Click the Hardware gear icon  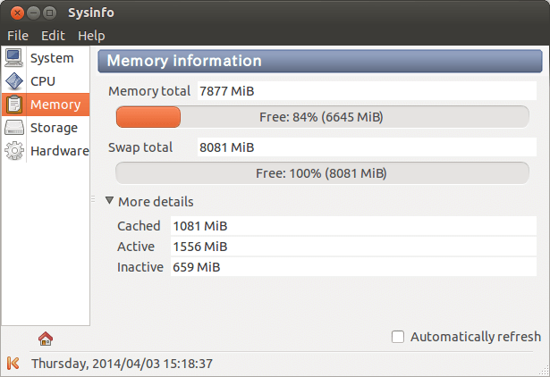point(14,151)
